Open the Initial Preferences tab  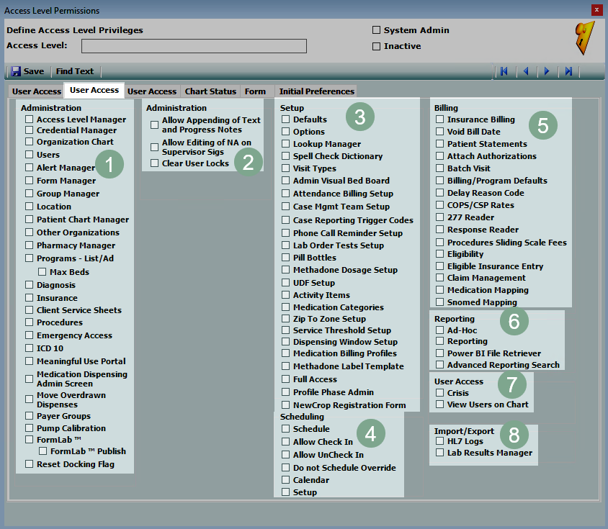point(316,91)
